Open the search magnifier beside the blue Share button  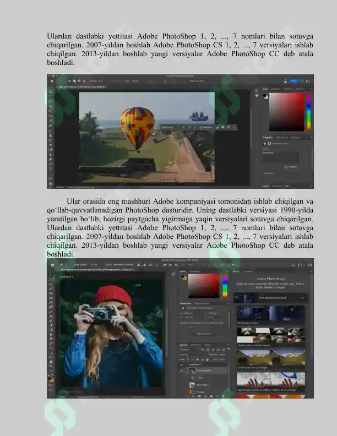(x=302, y=81)
